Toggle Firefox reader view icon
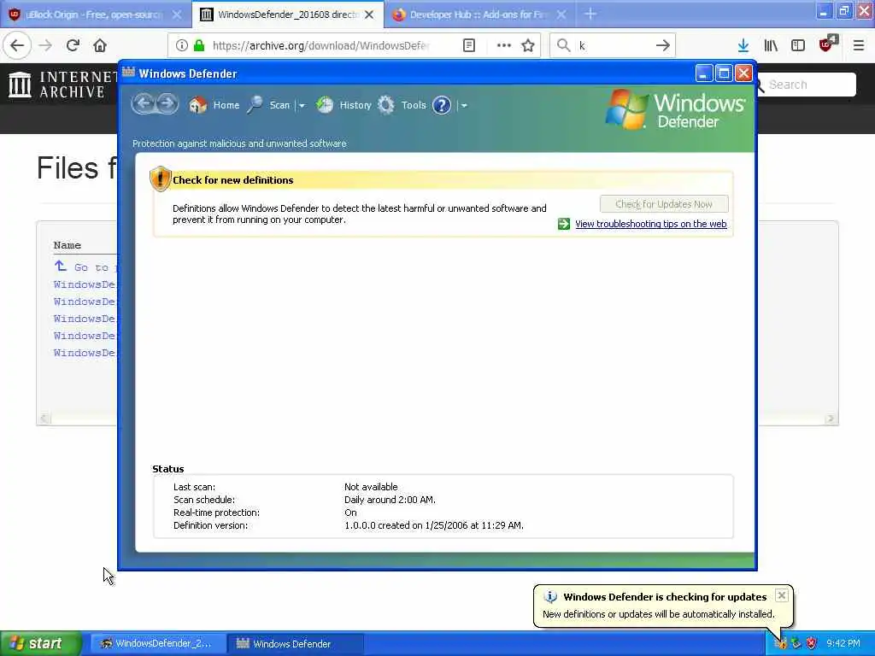The image size is (875, 656). 469,45
